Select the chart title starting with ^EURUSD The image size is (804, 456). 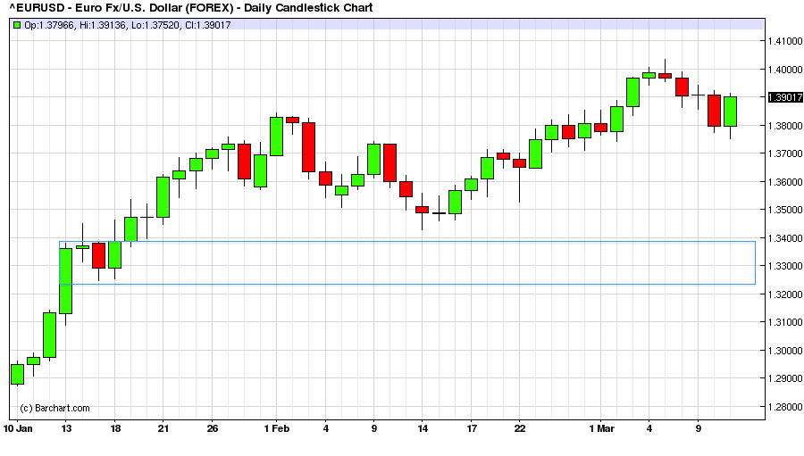tap(191, 8)
